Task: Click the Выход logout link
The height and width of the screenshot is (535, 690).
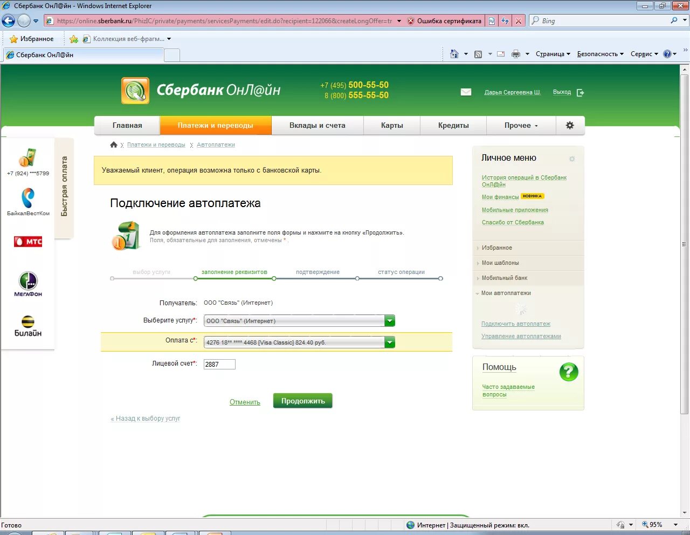Action: 562,92
